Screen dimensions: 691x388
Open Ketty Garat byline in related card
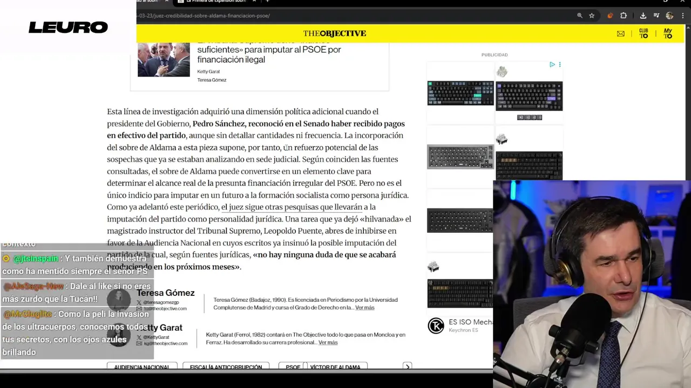click(x=208, y=72)
